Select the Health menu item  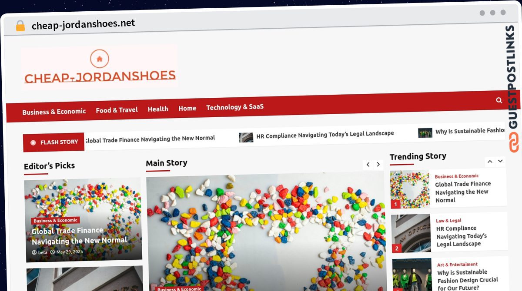(x=158, y=109)
